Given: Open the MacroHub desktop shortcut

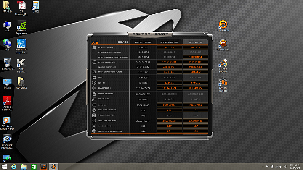Looking at the screenshot, I should (x=223, y=26).
